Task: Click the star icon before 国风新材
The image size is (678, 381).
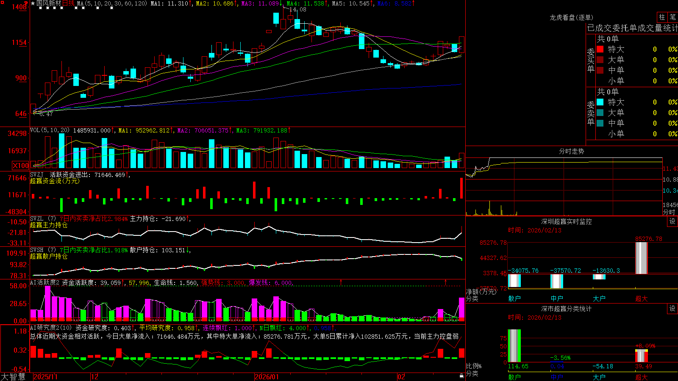Action: click(x=33, y=3)
